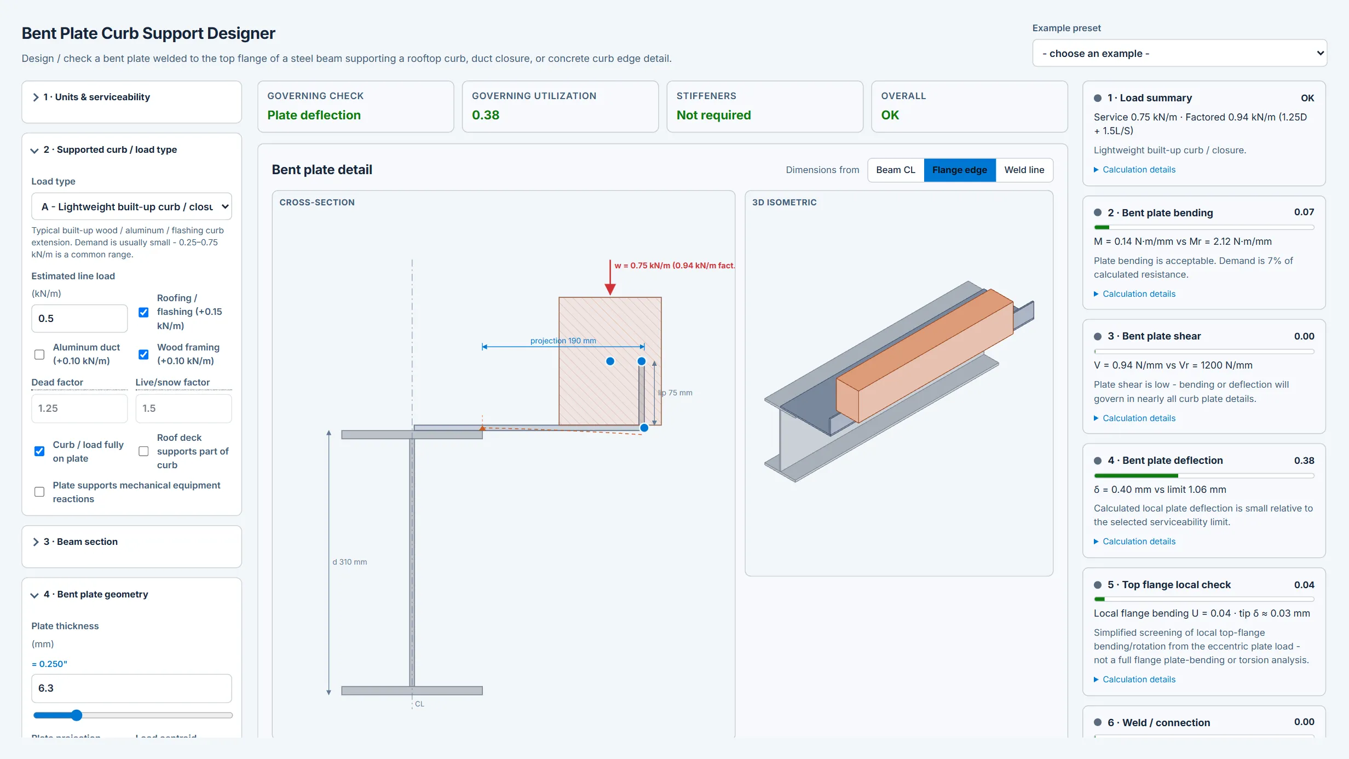Click the = 0.250" thickness conversion text
This screenshot has height=759, width=1349.
click(x=49, y=664)
